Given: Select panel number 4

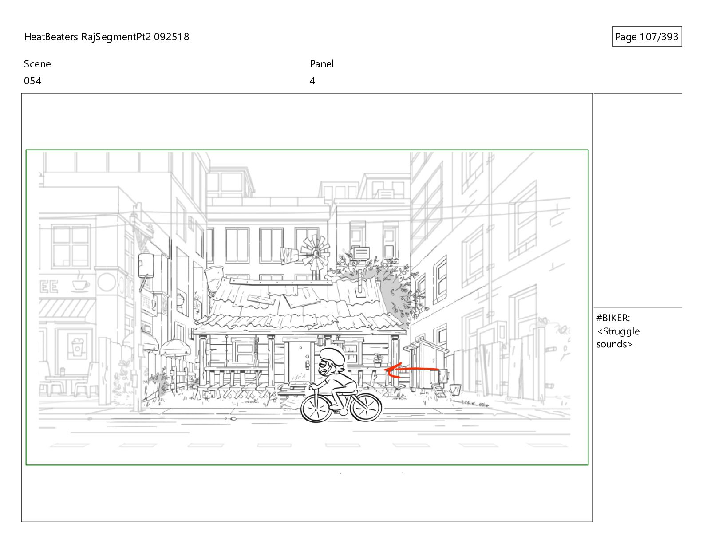Looking at the screenshot, I should click(x=312, y=81).
